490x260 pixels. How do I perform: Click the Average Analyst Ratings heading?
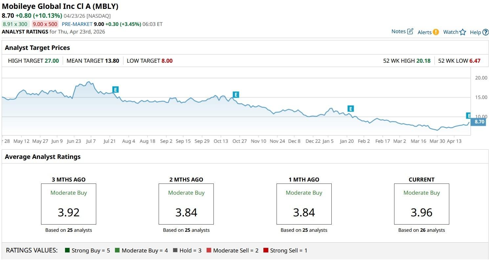tap(43, 157)
